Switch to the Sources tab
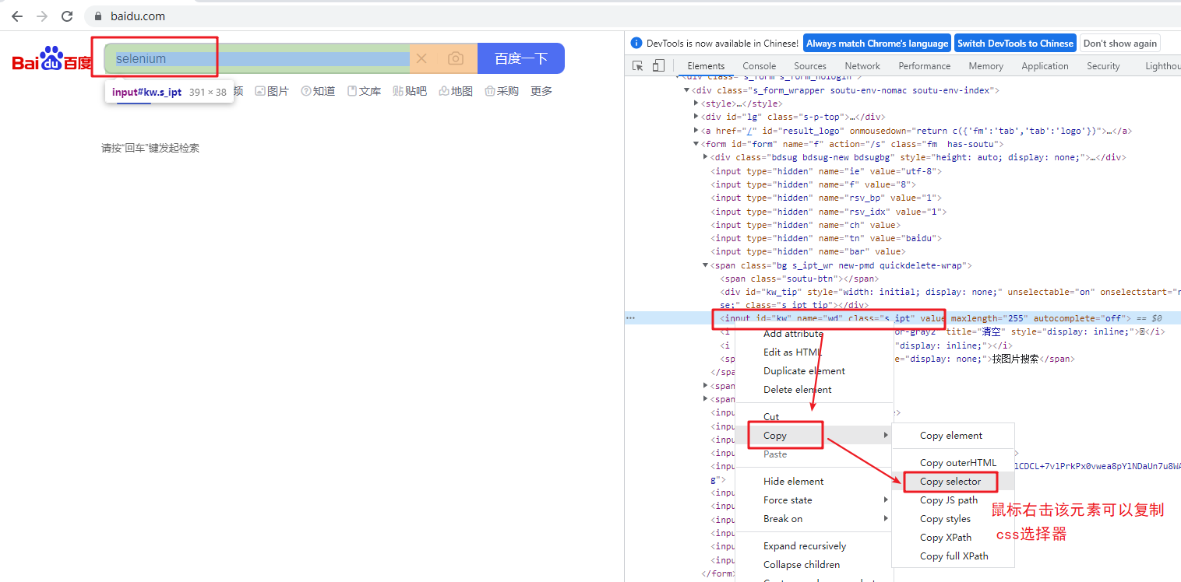 click(x=810, y=66)
